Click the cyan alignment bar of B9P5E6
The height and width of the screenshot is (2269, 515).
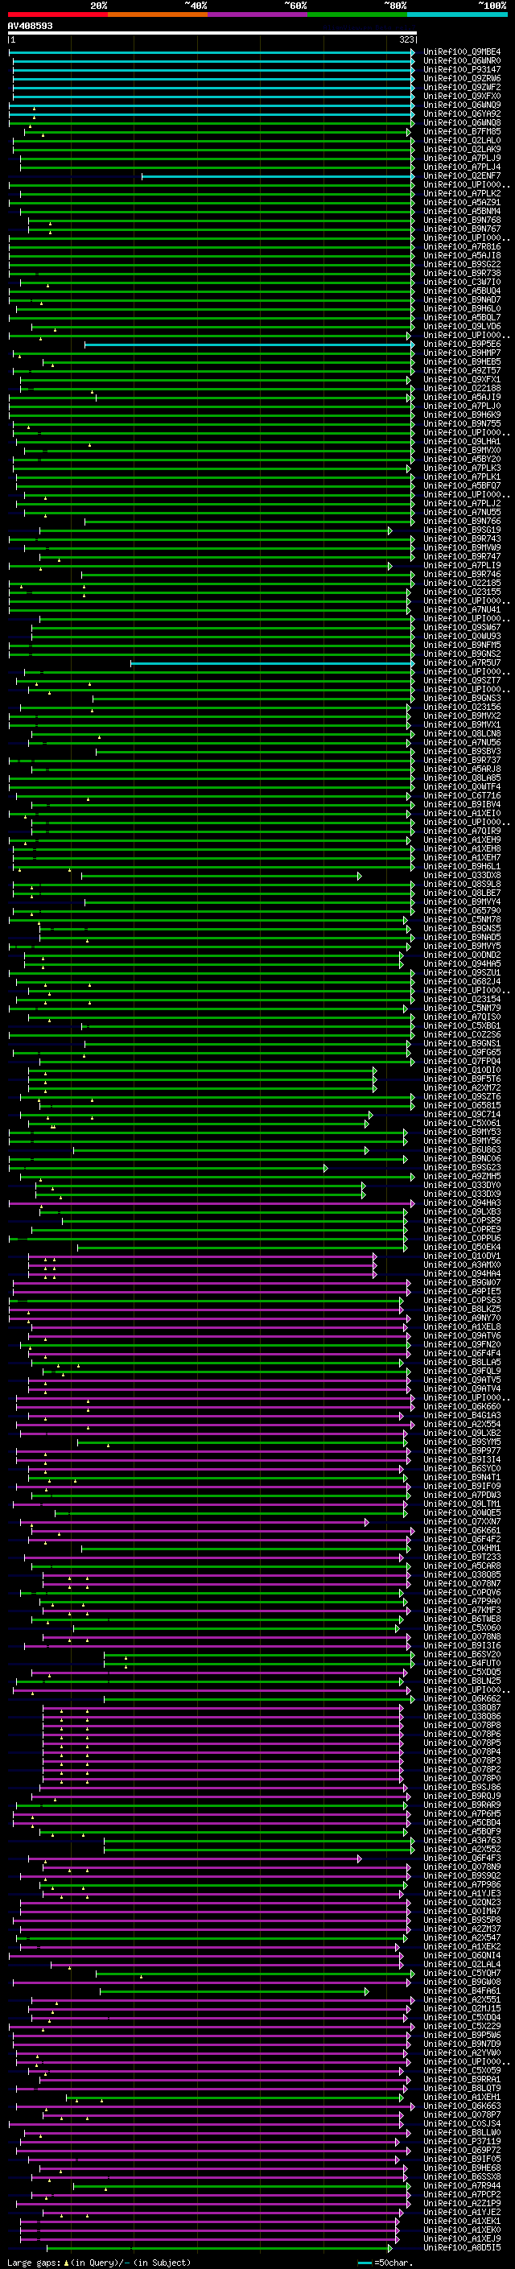pos(249,344)
